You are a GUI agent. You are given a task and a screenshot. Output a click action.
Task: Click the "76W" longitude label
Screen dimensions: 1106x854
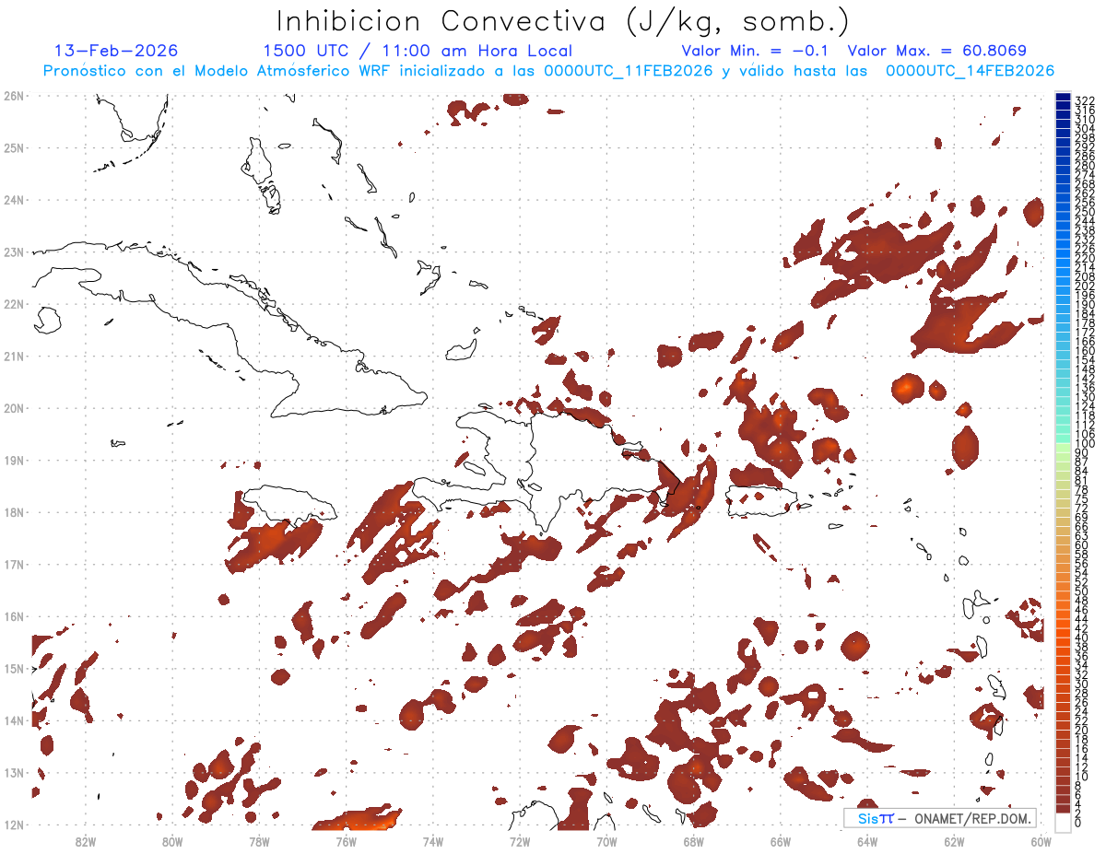pyautogui.click(x=346, y=841)
